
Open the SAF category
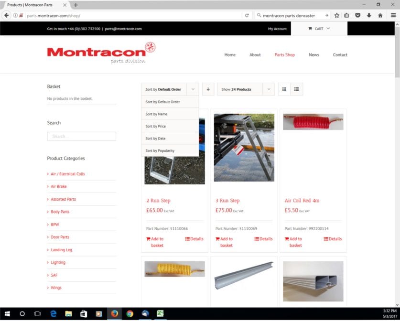pos(54,275)
